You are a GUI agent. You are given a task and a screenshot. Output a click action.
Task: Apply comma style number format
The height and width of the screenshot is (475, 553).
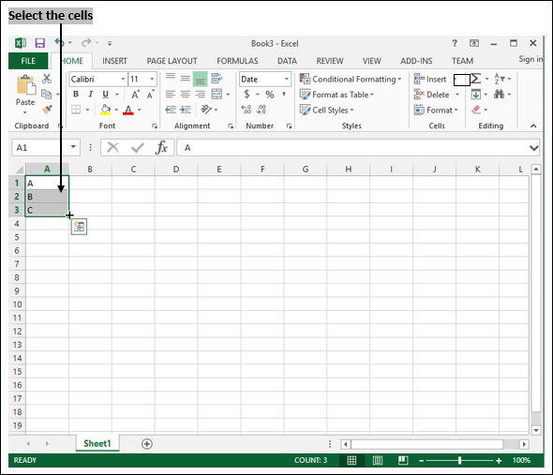click(284, 94)
